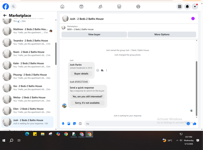
Task: Open the Facebook search icon
Action: click(x=13, y=6)
